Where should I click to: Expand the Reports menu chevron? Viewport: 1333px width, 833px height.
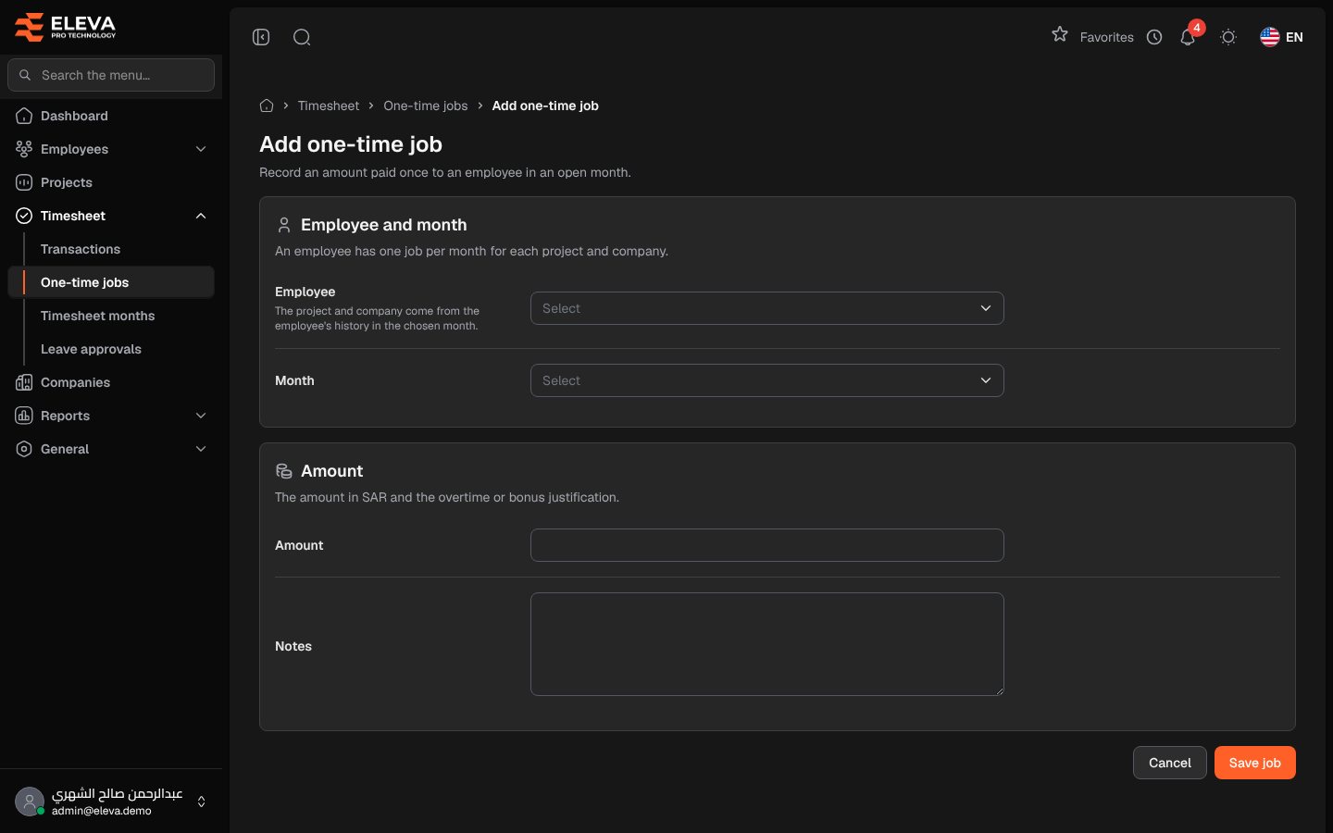201,416
